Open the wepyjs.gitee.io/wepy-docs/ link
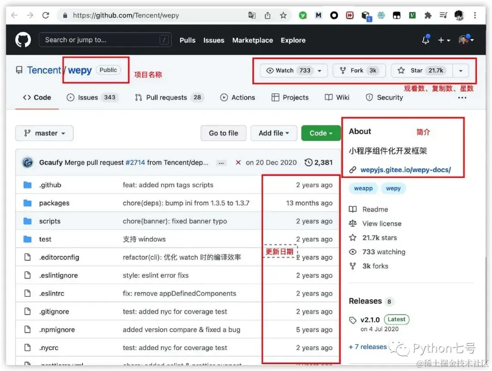Screen dimensions: 492x371 point(405,170)
